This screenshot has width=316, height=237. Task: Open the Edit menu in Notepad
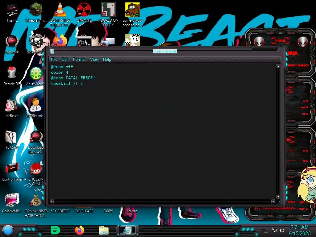pyautogui.click(x=65, y=60)
